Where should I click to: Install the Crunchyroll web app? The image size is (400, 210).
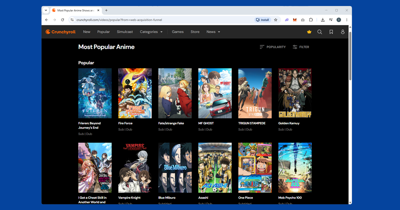262,20
